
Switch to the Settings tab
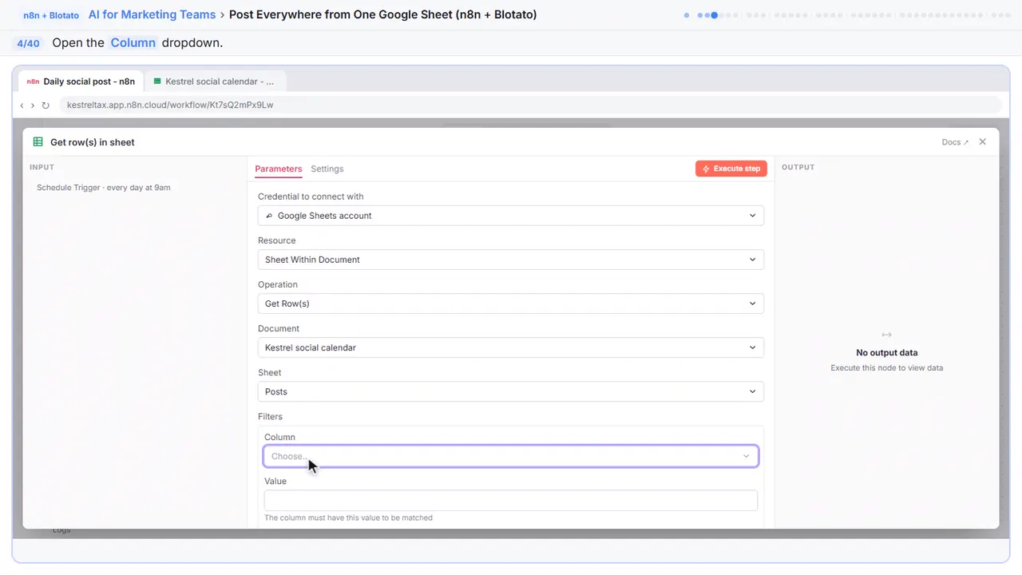click(327, 169)
